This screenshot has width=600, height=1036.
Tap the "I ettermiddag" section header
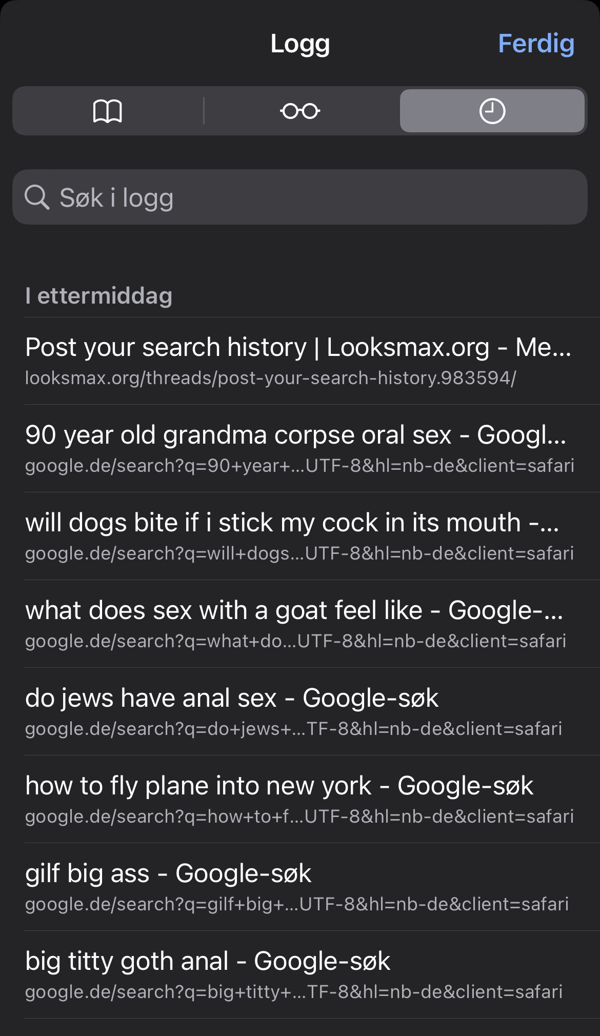point(98,295)
